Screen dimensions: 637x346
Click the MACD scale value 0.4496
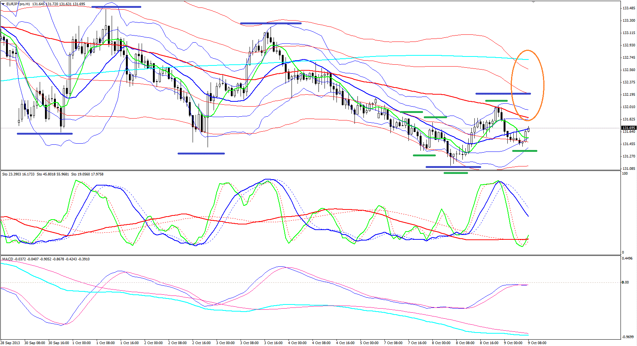[x=627, y=258]
